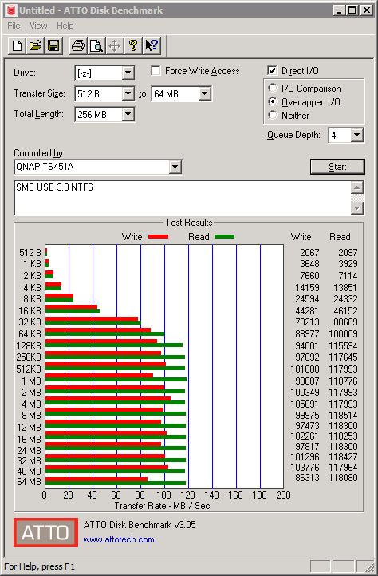
Task: Open a saved benchmark file icon
Action: pyautogui.click(x=35, y=46)
